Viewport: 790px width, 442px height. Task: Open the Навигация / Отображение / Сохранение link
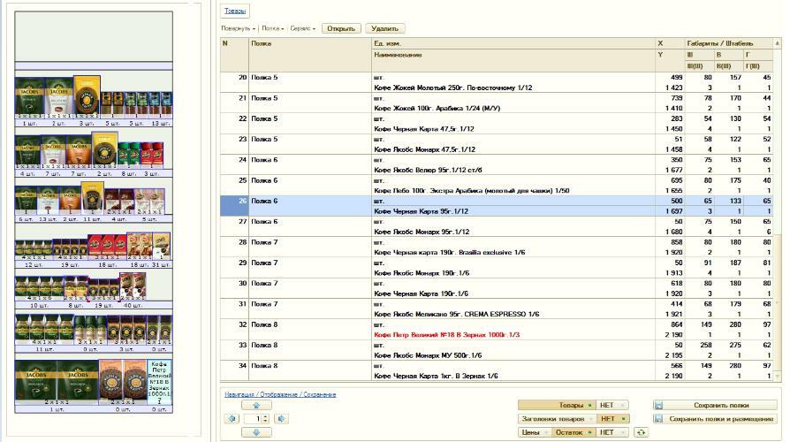click(x=280, y=394)
